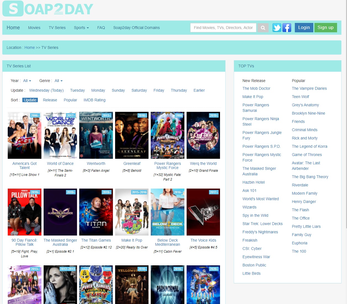Image resolution: width=347 pixels, height=304 pixels.
Task: Open Star Trek: Lower Decks link
Action: pyautogui.click(x=262, y=224)
